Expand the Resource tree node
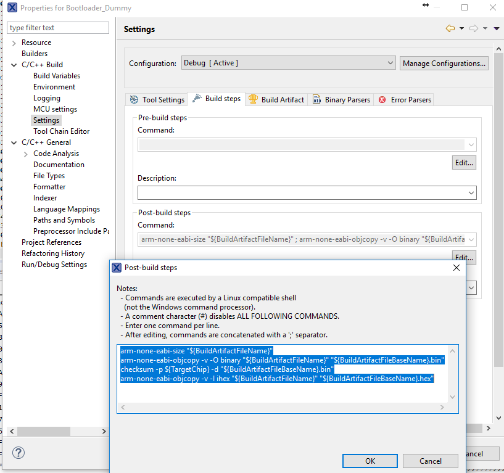The image size is (504, 473). [x=14, y=43]
